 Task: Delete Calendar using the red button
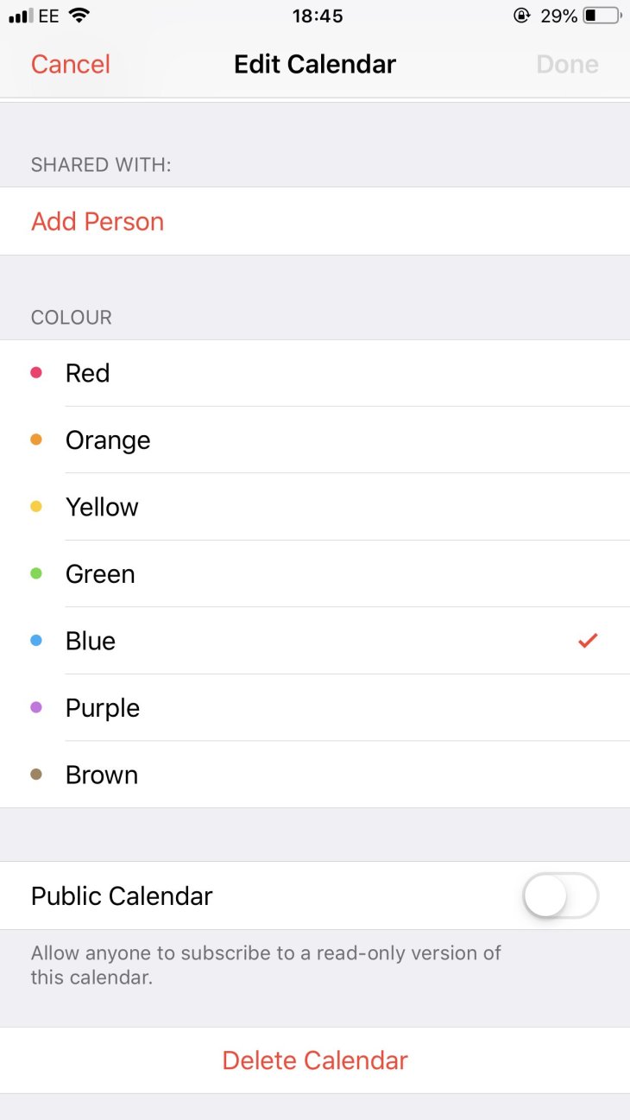315,1060
